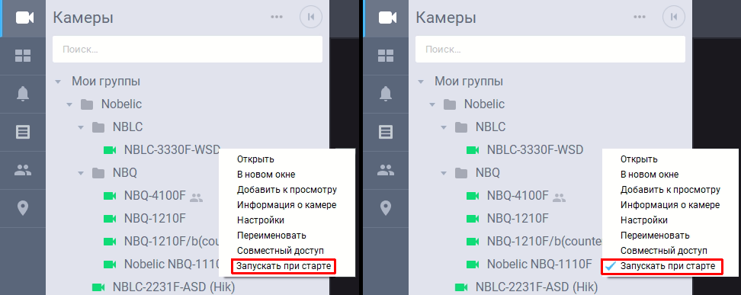Open three-dots menu in right Камеры header
The height and width of the screenshot is (295, 741).
coord(640,17)
